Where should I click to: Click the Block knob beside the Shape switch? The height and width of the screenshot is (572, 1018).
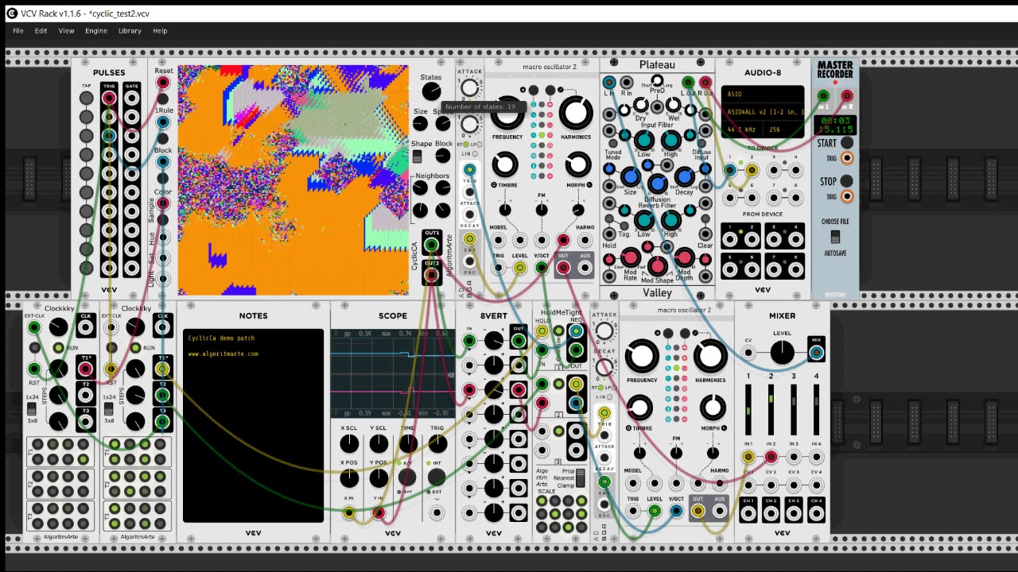(x=443, y=157)
